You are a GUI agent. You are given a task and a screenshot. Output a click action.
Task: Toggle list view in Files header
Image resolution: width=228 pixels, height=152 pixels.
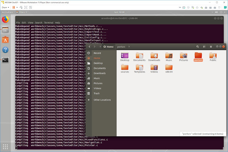[x=204, y=47]
